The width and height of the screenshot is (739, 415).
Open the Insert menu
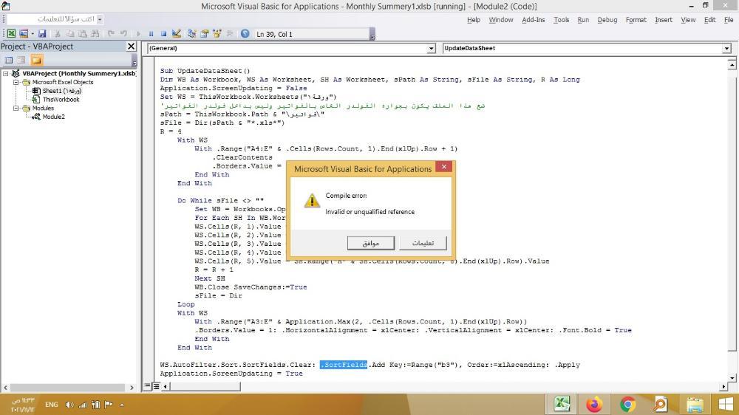pos(663,20)
